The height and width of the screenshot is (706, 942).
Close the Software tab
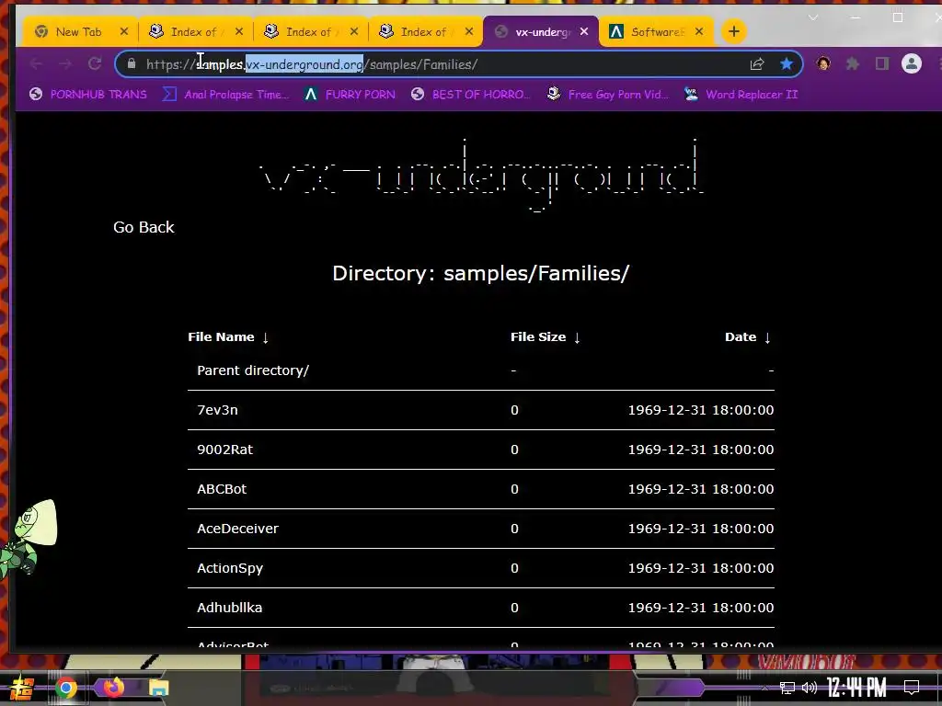tap(699, 31)
